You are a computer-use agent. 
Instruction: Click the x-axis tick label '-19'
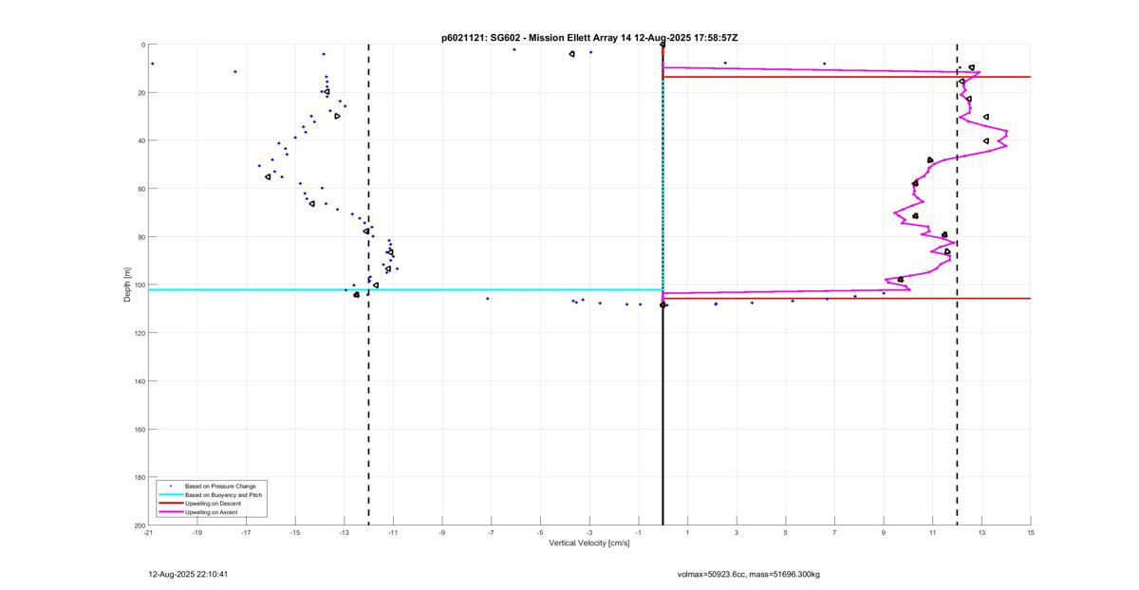coord(197,532)
